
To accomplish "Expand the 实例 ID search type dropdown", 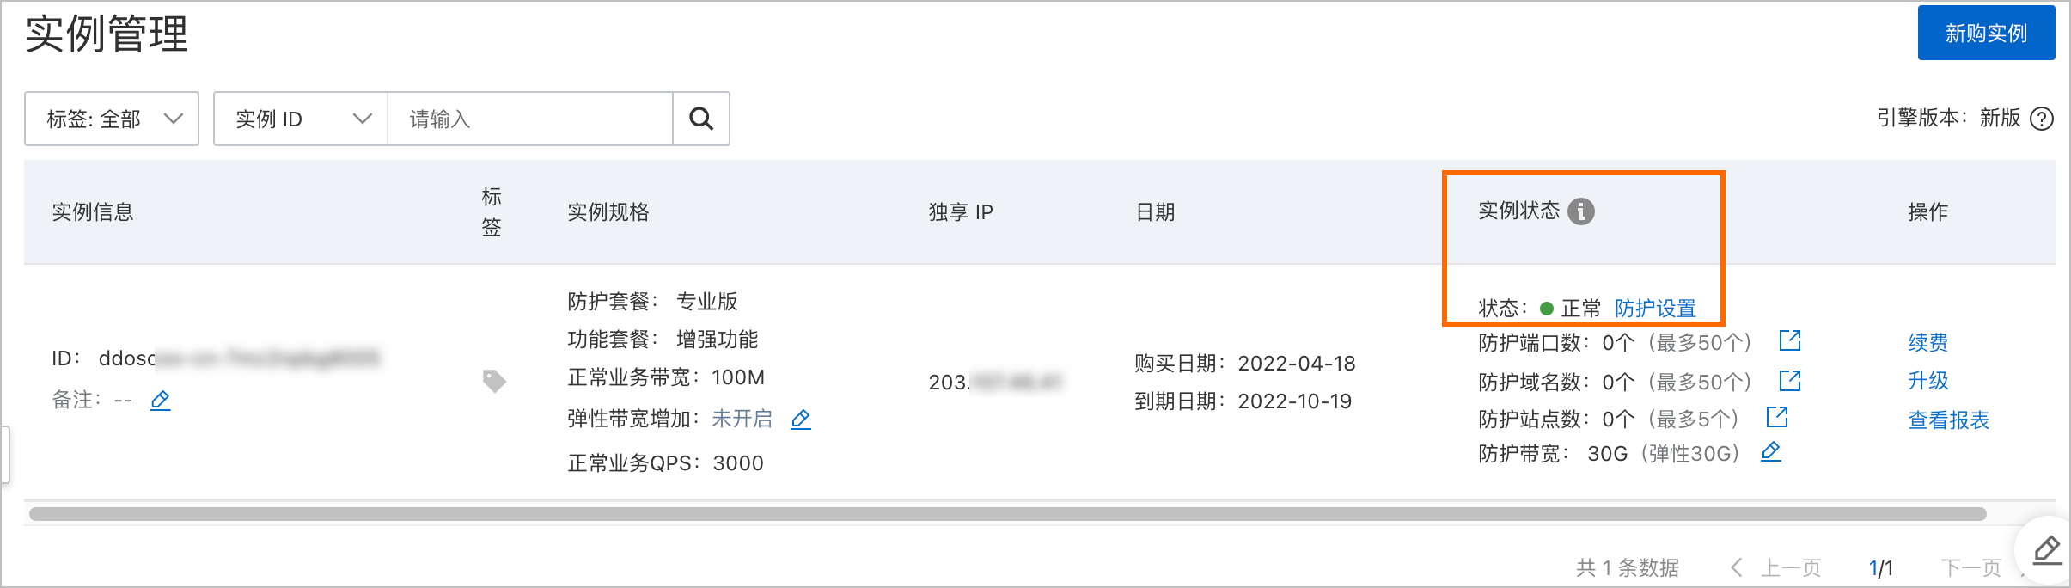I will (x=299, y=119).
